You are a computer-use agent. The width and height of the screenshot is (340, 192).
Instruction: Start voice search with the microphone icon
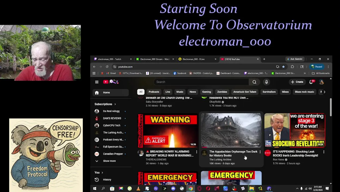coord(266,82)
